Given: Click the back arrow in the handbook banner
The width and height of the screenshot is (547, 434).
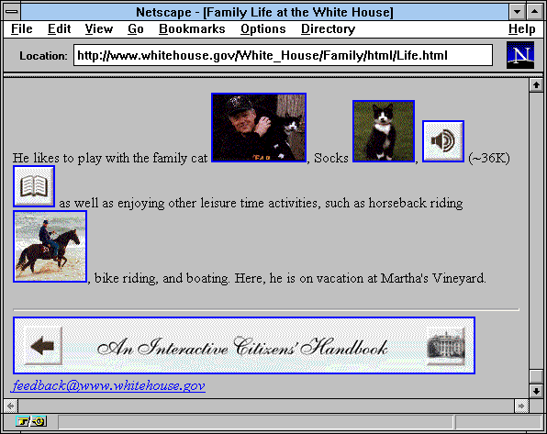Looking at the screenshot, I should tap(43, 346).
